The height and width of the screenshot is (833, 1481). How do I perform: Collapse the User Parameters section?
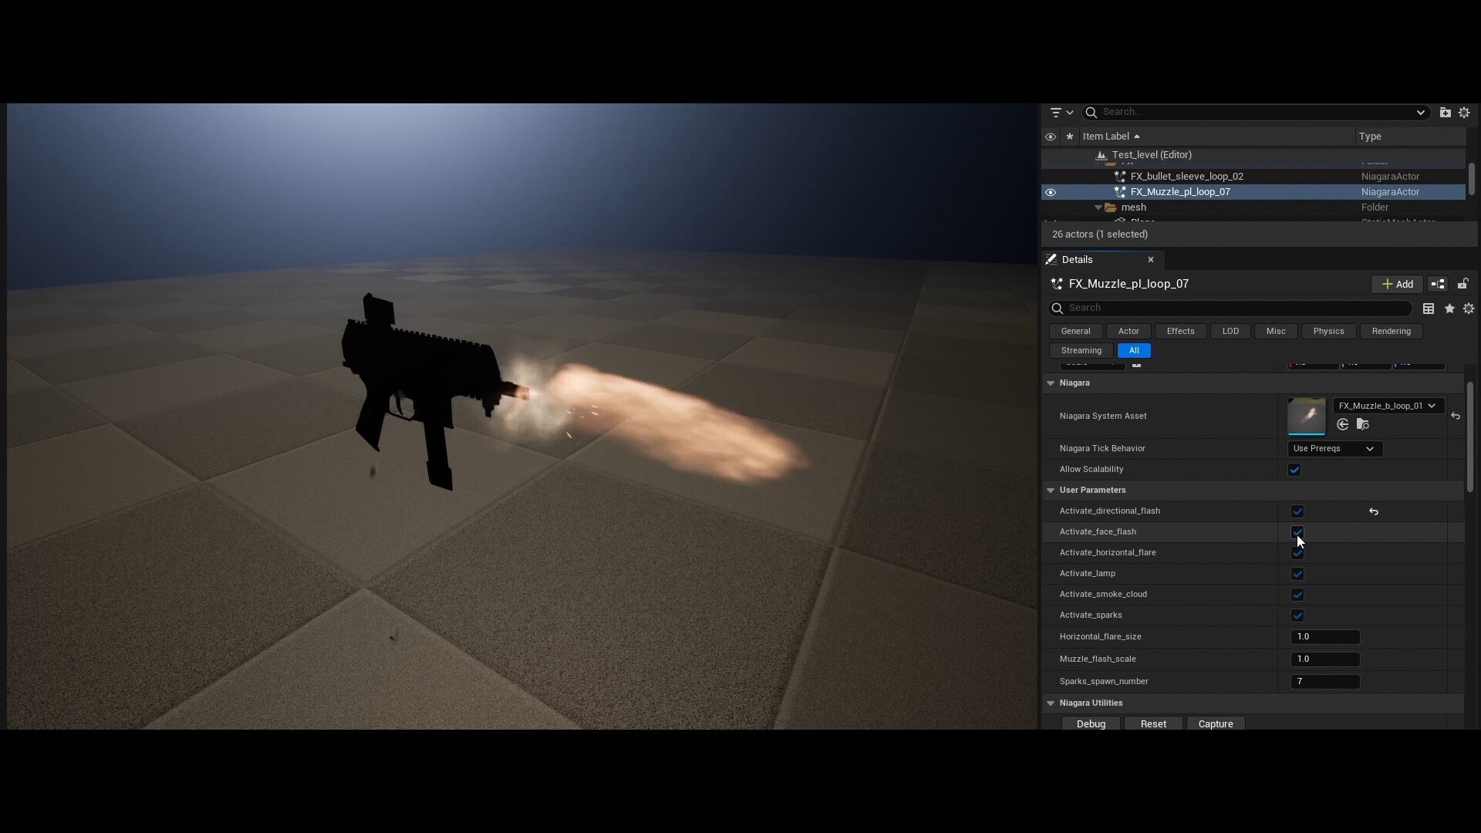1051,491
